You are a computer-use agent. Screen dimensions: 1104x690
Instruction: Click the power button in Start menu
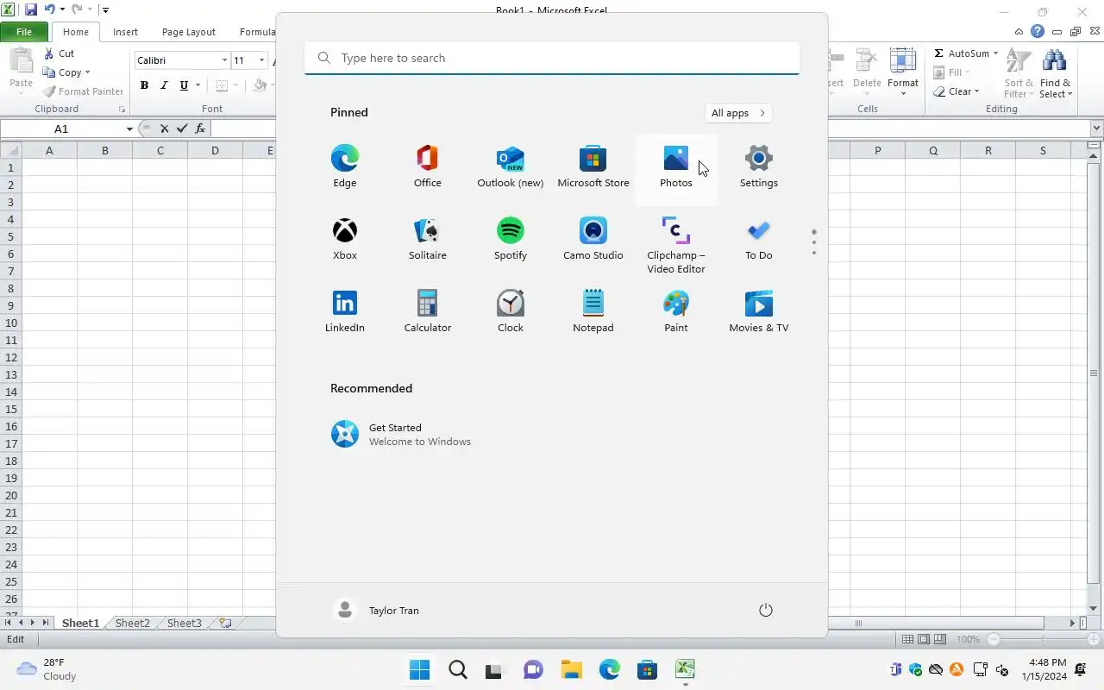765,610
